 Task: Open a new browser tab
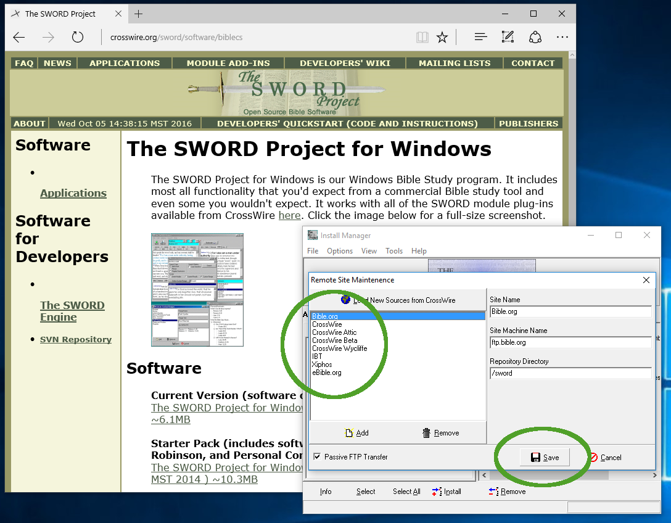click(139, 14)
